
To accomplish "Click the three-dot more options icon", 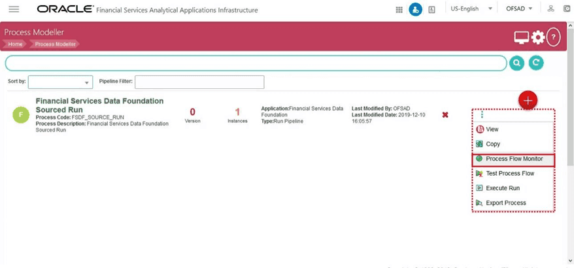I will click(x=482, y=115).
